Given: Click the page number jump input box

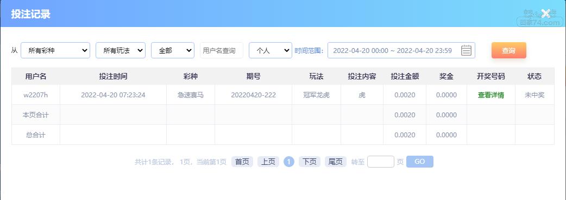Looking at the screenshot, I should pyautogui.click(x=380, y=162).
